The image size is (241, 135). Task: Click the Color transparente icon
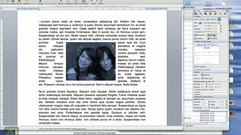(219, 23)
